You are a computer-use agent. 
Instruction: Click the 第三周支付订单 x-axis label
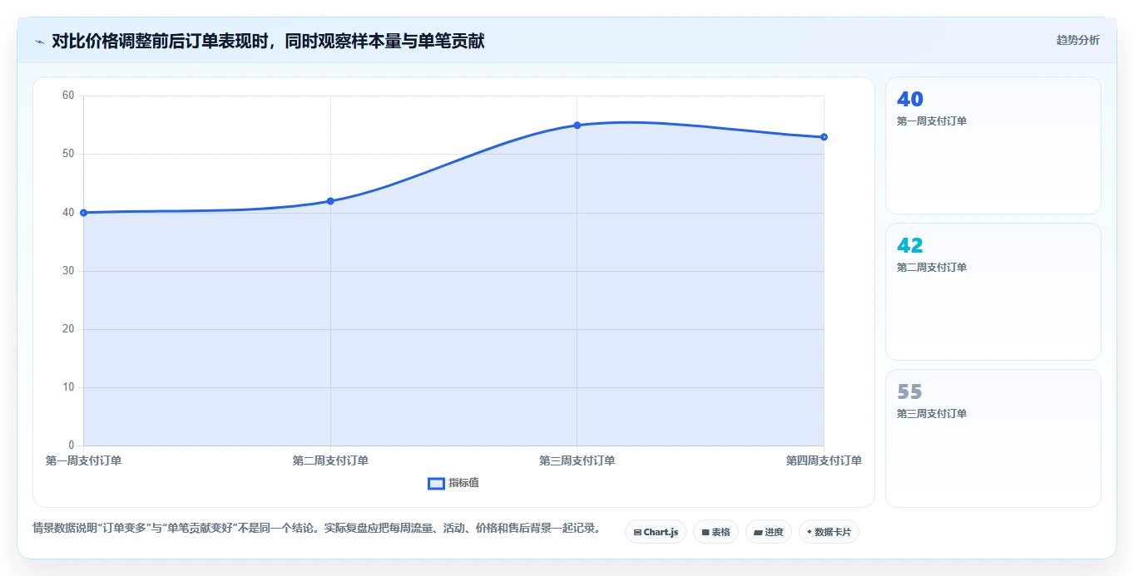[577, 460]
